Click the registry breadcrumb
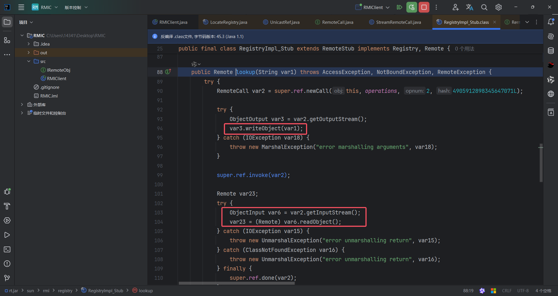 click(x=65, y=290)
